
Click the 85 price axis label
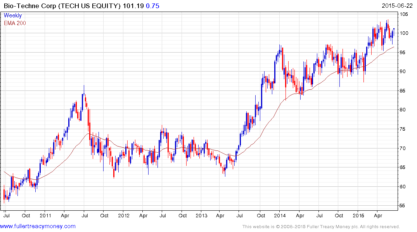click(403, 91)
